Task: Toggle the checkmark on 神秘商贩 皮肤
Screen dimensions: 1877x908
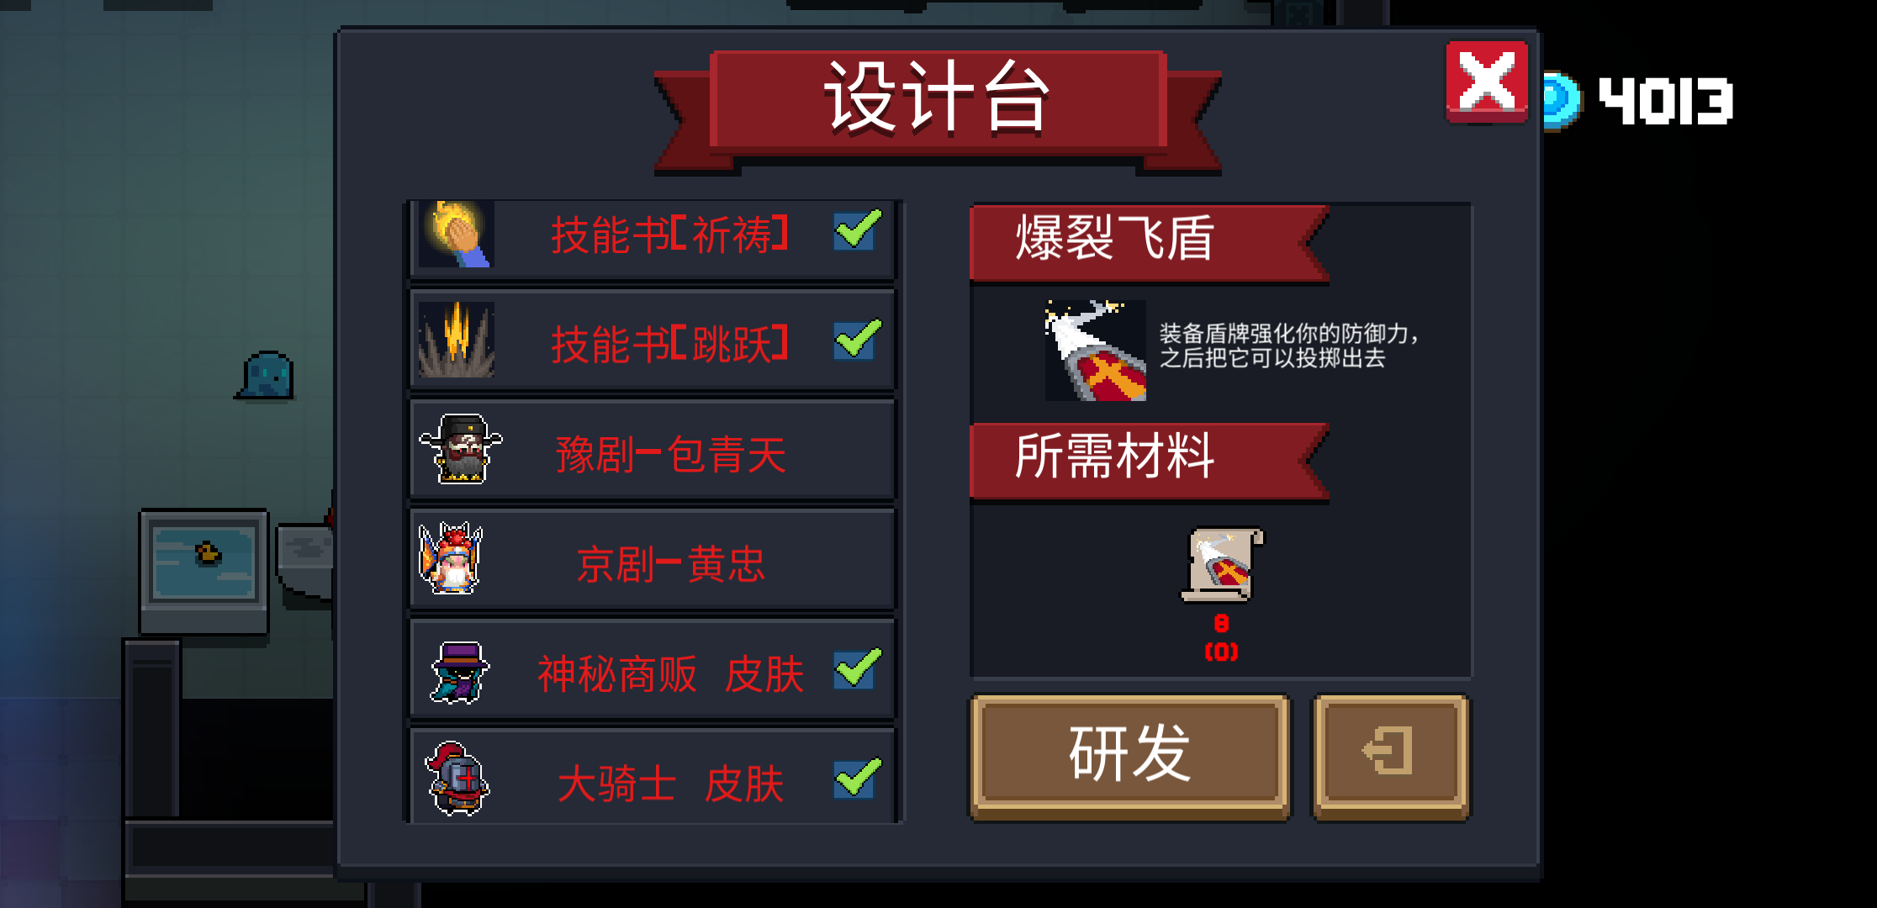Action: (x=857, y=668)
